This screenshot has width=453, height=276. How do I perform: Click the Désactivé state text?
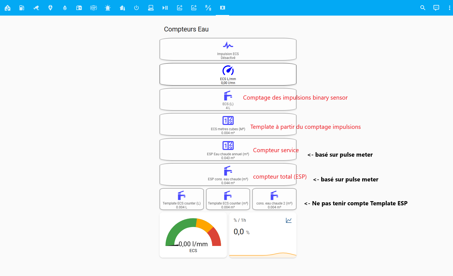pos(228,58)
